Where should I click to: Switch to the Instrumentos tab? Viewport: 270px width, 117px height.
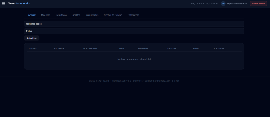(x=92, y=15)
